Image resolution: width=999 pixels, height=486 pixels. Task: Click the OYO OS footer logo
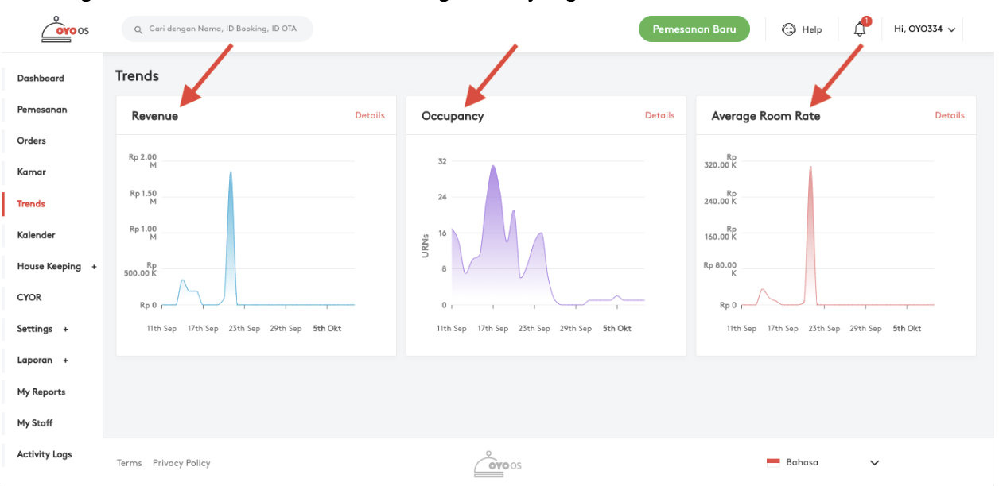(x=498, y=463)
